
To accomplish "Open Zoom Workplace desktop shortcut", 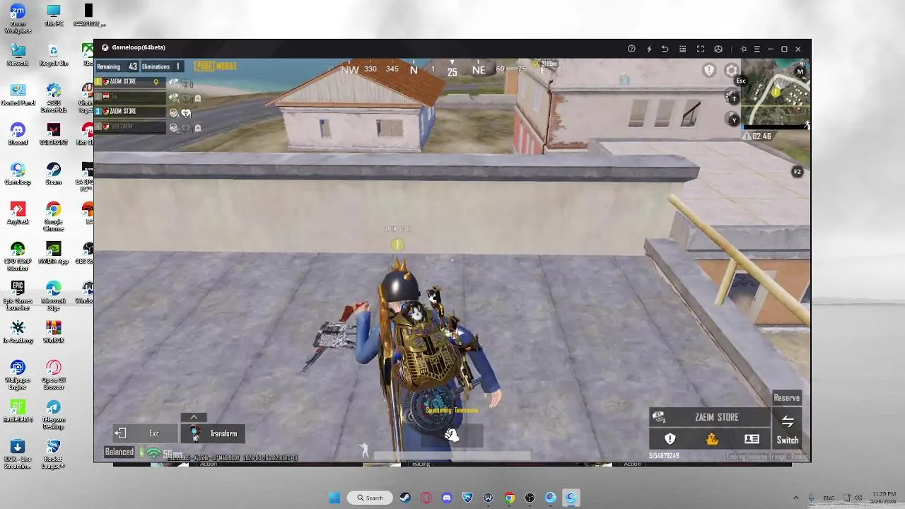I will 18,18.
